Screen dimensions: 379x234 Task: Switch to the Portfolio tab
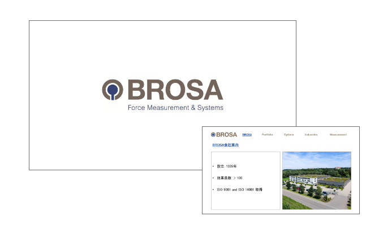[267, 135]
